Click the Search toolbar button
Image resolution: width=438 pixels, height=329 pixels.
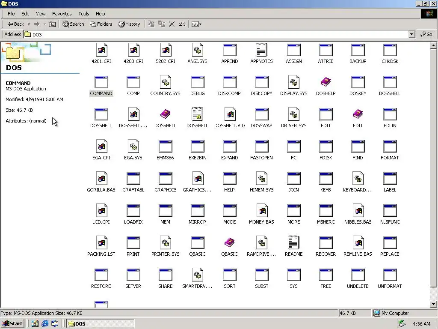point(73,24)
